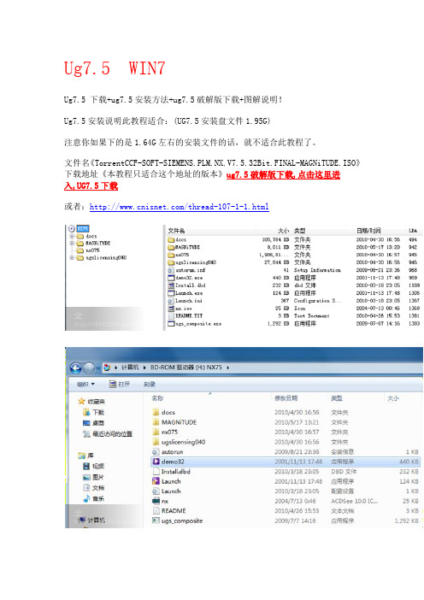Select MAGNiTUDE folder icon in ISO file list
Screen dimensions: 424x600
point(171,247)
